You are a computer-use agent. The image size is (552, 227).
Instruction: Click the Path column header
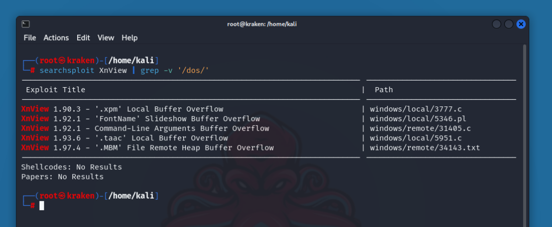pos(383,90)
